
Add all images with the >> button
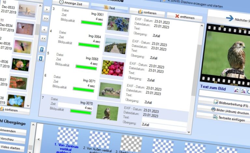(x=46, y=19)
